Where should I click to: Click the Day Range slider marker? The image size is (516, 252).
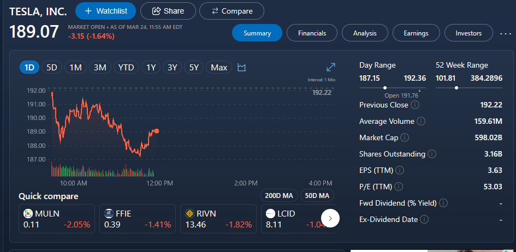click(385, 87)
